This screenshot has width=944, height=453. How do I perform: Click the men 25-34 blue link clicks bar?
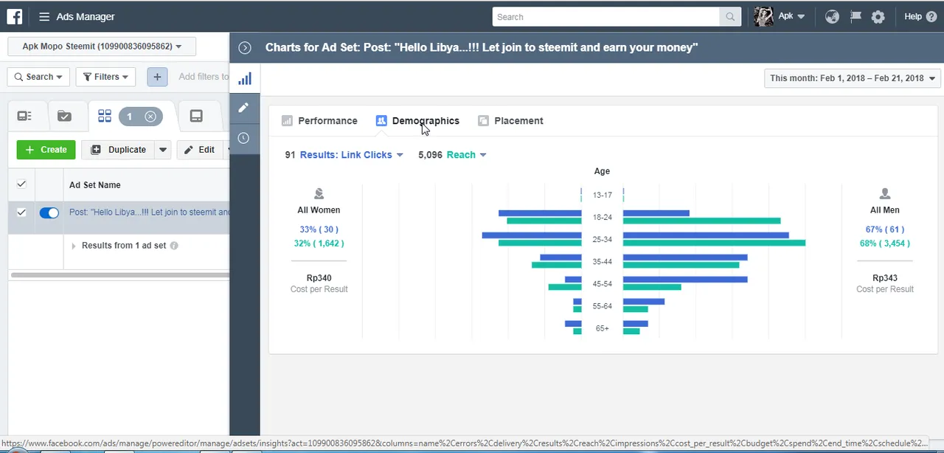(706, 235)
